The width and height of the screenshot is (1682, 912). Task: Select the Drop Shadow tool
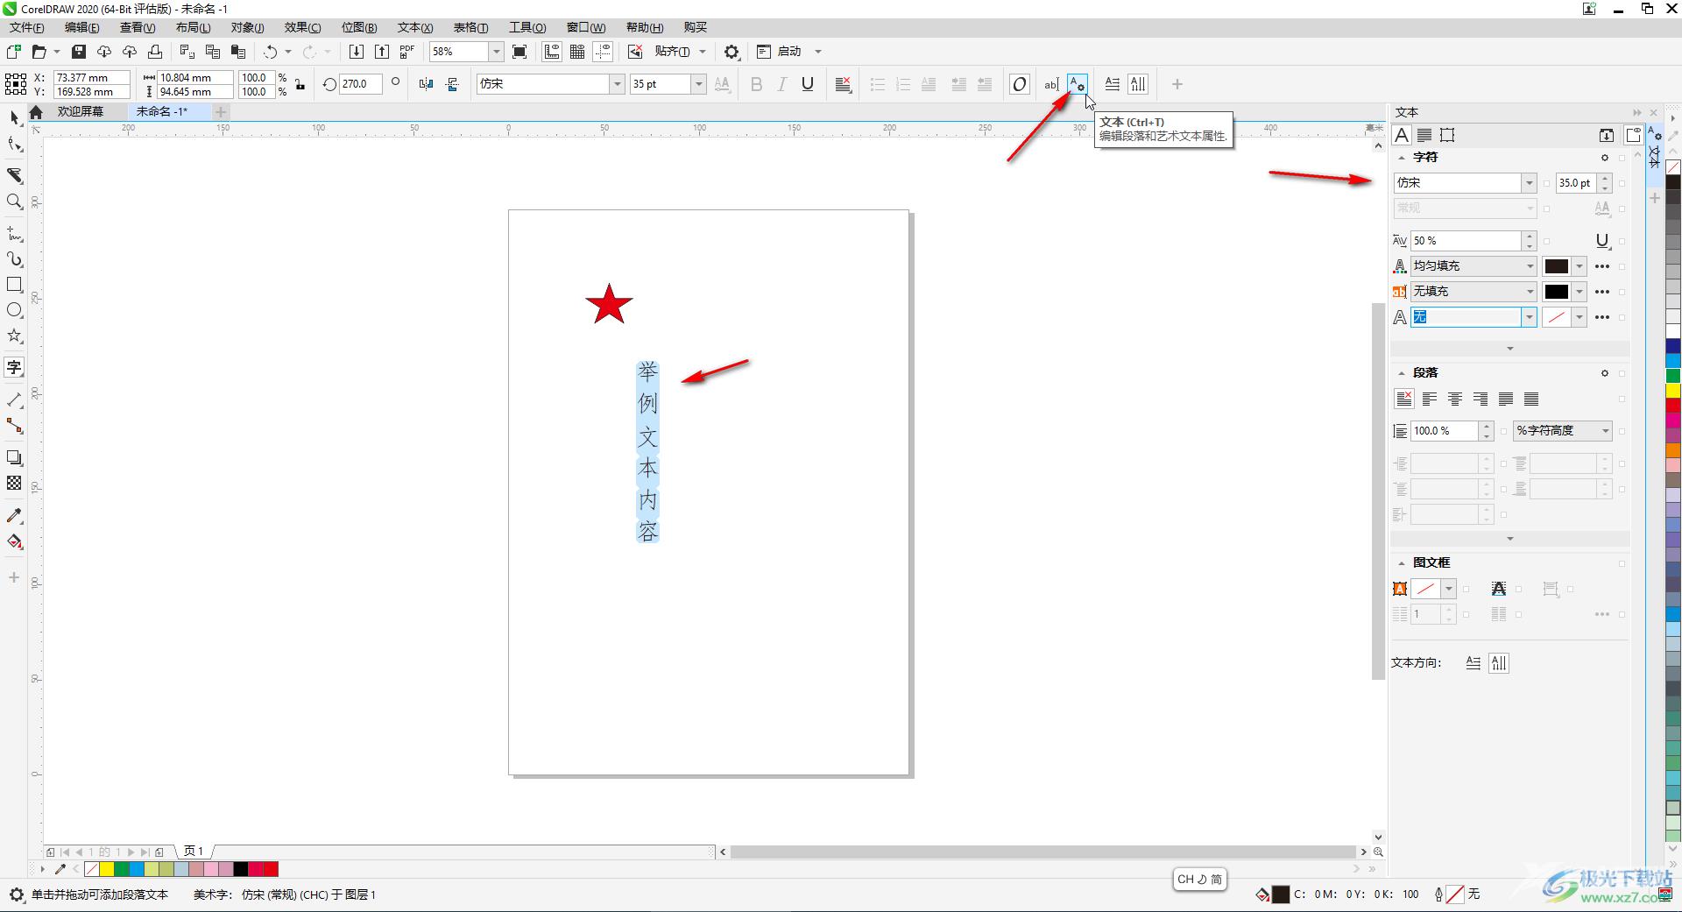click(14, 457)
